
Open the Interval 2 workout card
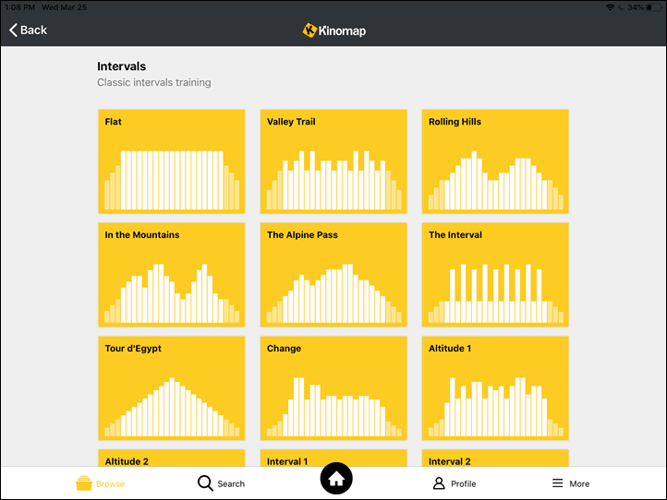point(495,458)
